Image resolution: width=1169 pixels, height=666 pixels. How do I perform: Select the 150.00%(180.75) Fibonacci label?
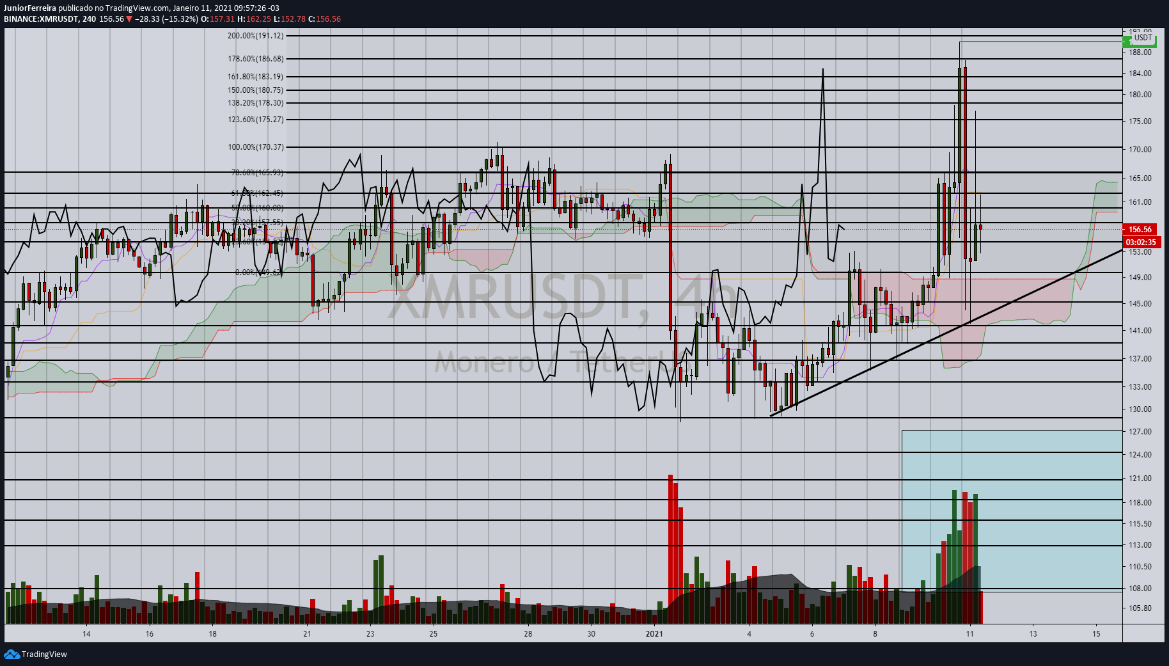[x=255, y=90]
